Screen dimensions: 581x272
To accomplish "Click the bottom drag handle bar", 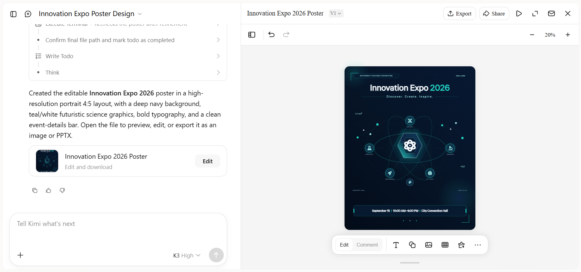I will pyautogui.click(x=410, y=263).
